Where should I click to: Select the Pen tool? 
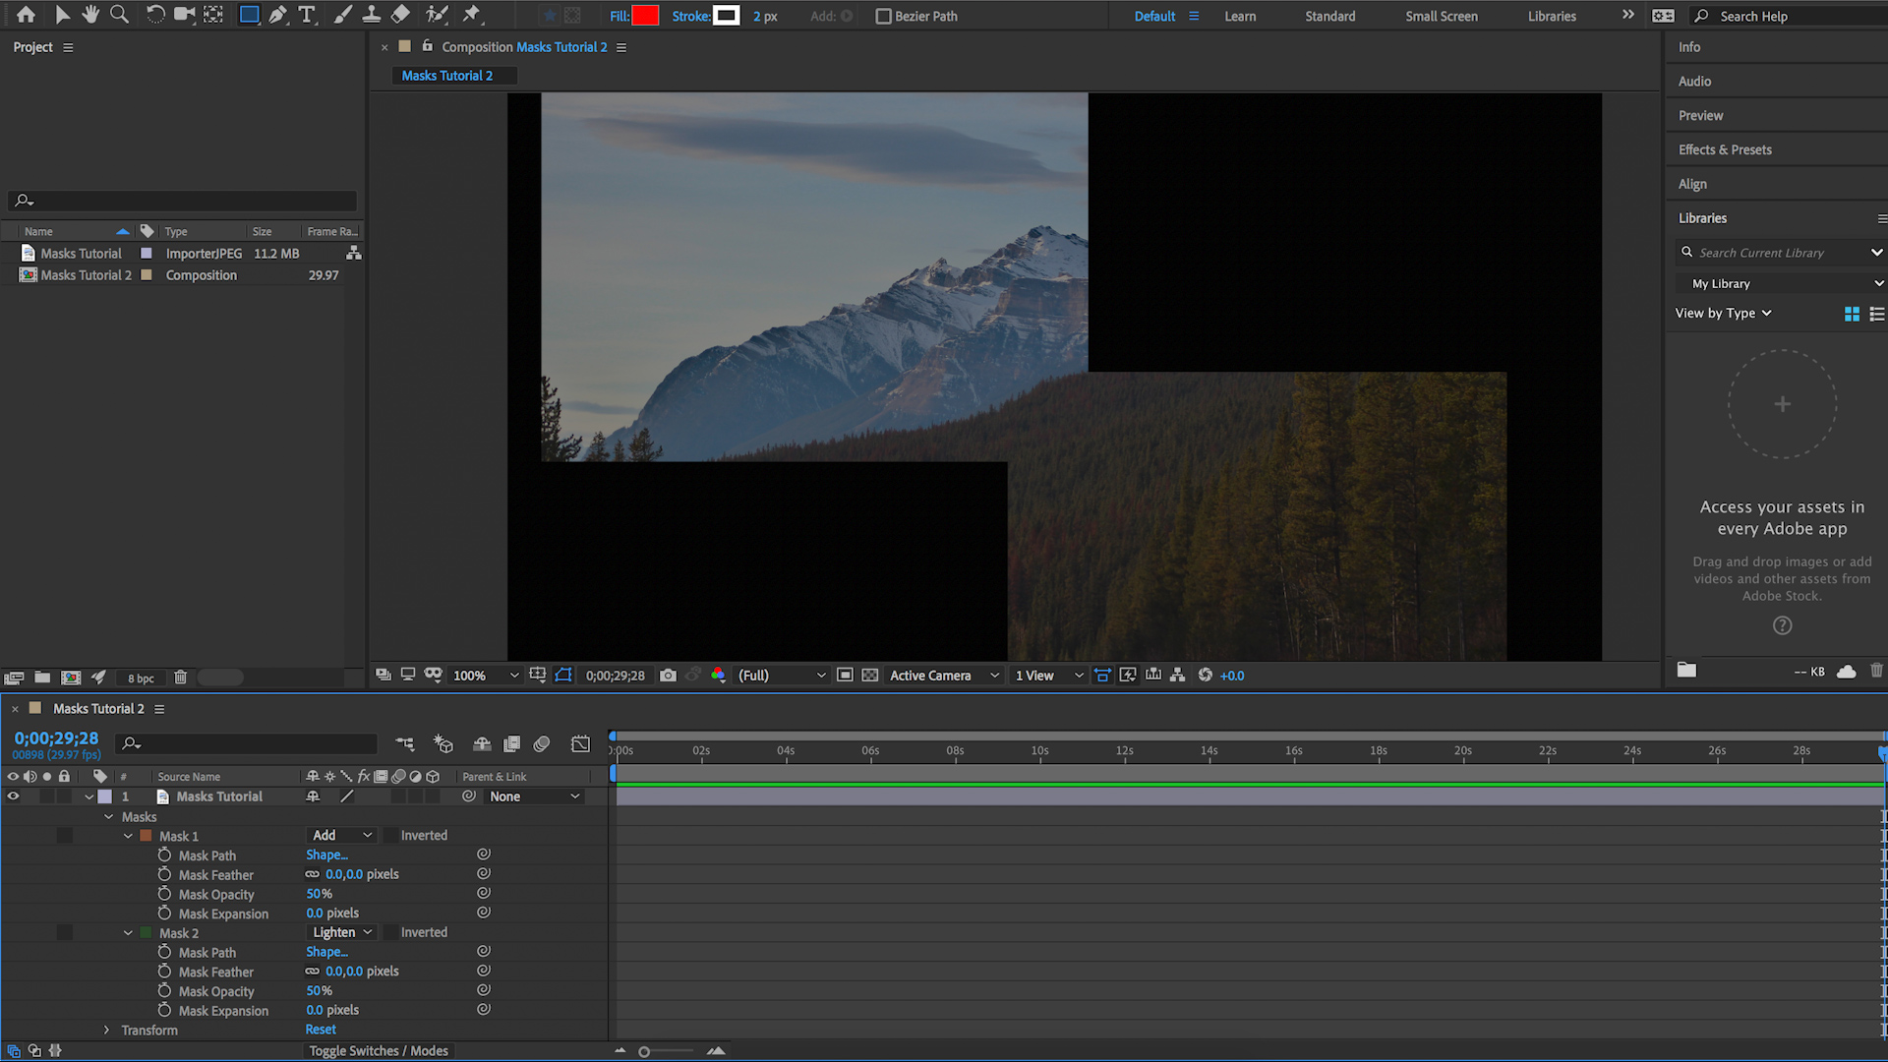point(277,15)
